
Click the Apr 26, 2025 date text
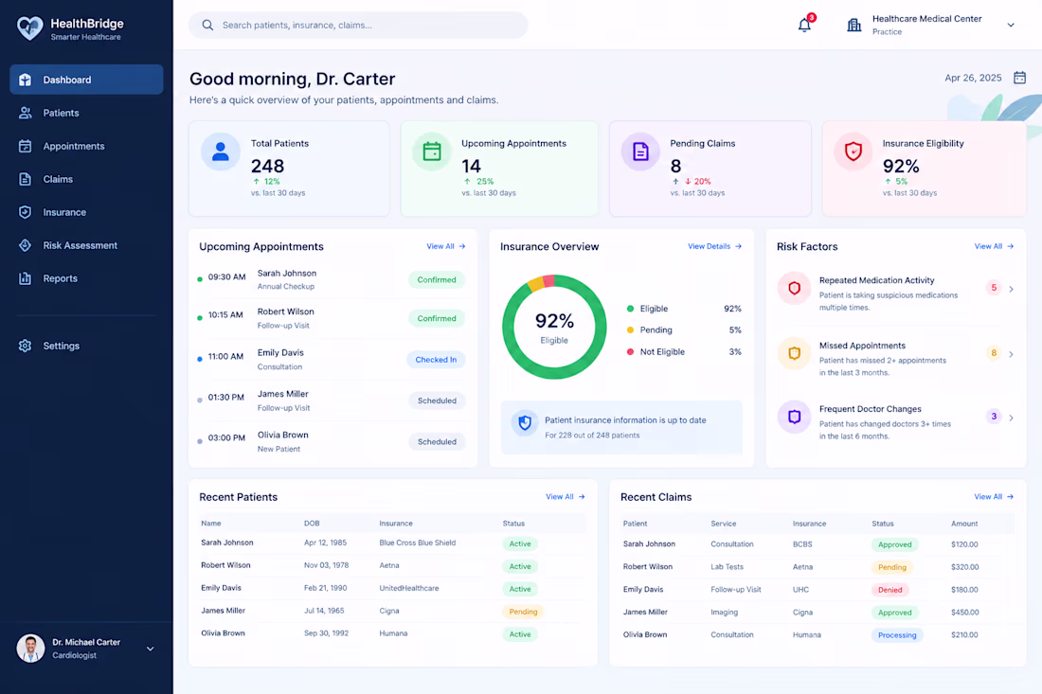point(973,78)
